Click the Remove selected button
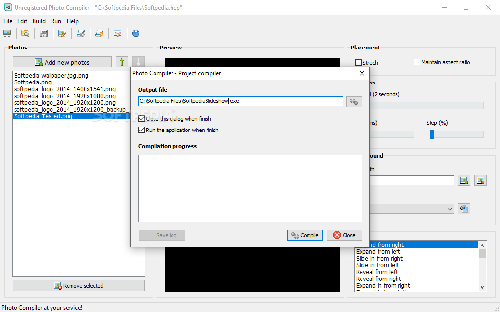Screen dimensions: 500x312 point(78,286)
